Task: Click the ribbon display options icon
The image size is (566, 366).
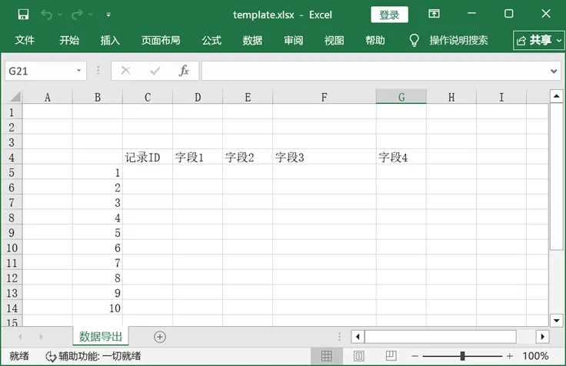Action: tap(434, 14)
